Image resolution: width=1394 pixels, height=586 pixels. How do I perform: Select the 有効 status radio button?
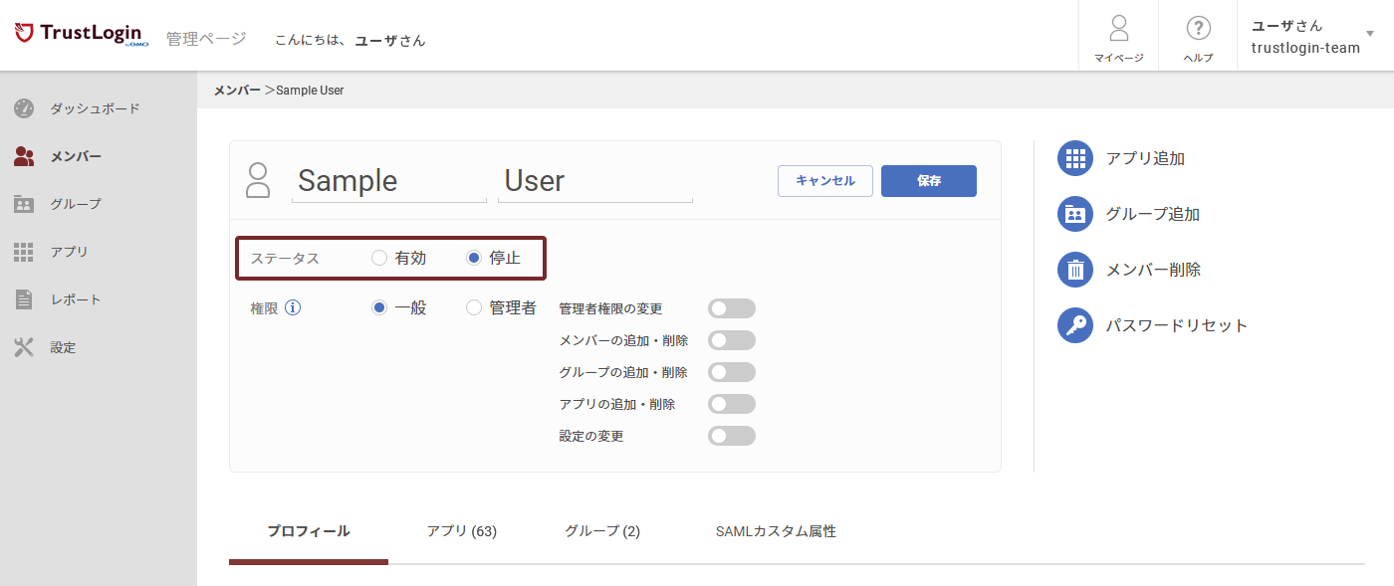(x=379, y=258)
